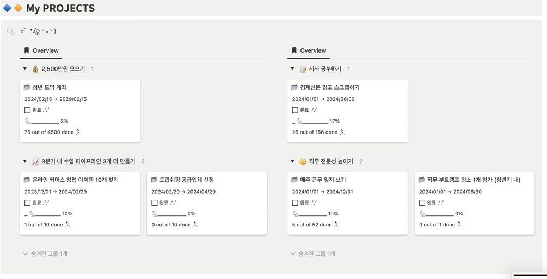Click the memo icon beside 시사 공부하기
The width and height of the screenshot is (547, 279).
[x=303, y=69]
